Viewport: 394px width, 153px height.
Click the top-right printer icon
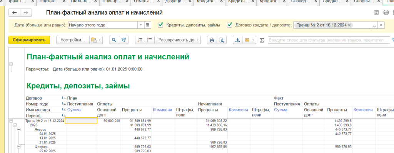pyautogui.click(x=386, y=13)
